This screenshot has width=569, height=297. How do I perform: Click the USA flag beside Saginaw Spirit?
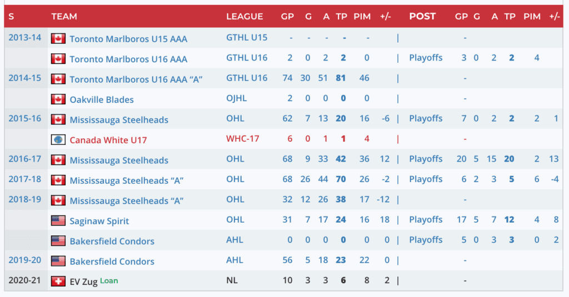(x=58, y=221)
